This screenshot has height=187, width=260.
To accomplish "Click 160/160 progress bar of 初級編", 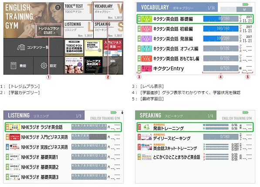I will coord(221,29).
